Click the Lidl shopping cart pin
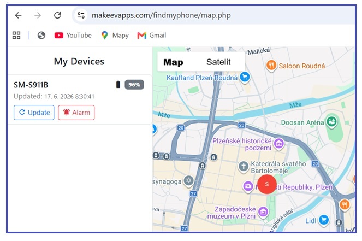The height and width of the screenshot is (241, 362). coord(324,220)
